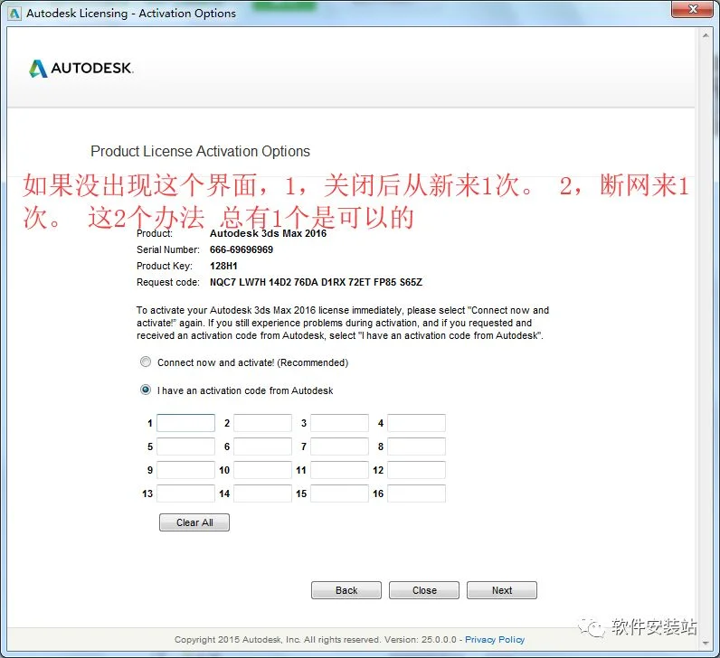Click the Clear All button
The image size is (720, 658).
coord(194,522)
